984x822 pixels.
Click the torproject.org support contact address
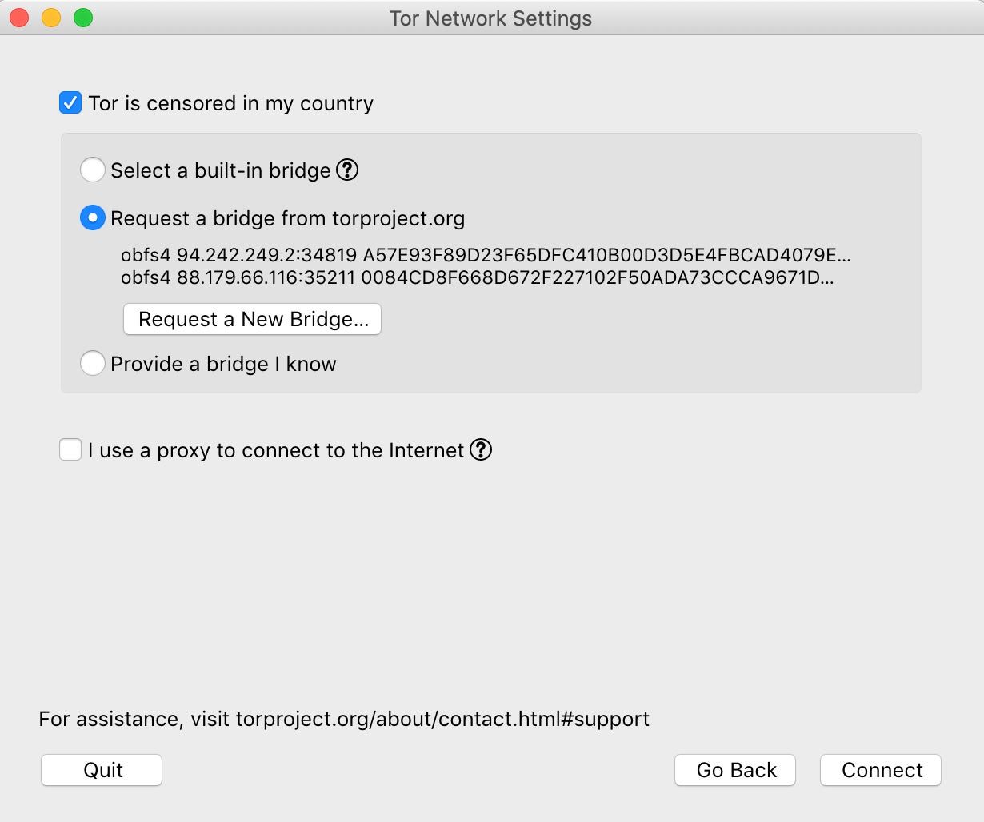point(442,719)
